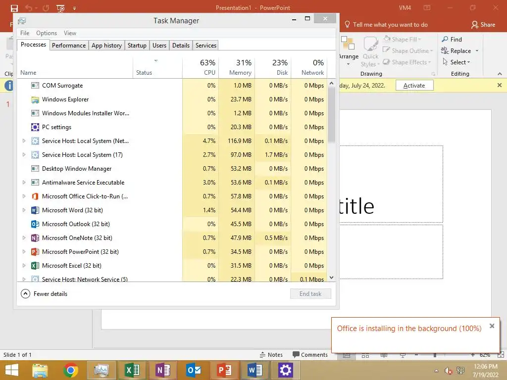This screenshot has width=507, height=380.
Task: Click the Microsoft PowerPoint process icon
Action: point(35,252)
